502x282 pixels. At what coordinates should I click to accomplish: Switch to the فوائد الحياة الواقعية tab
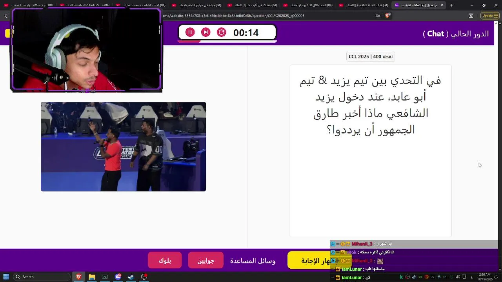point(364,5)
